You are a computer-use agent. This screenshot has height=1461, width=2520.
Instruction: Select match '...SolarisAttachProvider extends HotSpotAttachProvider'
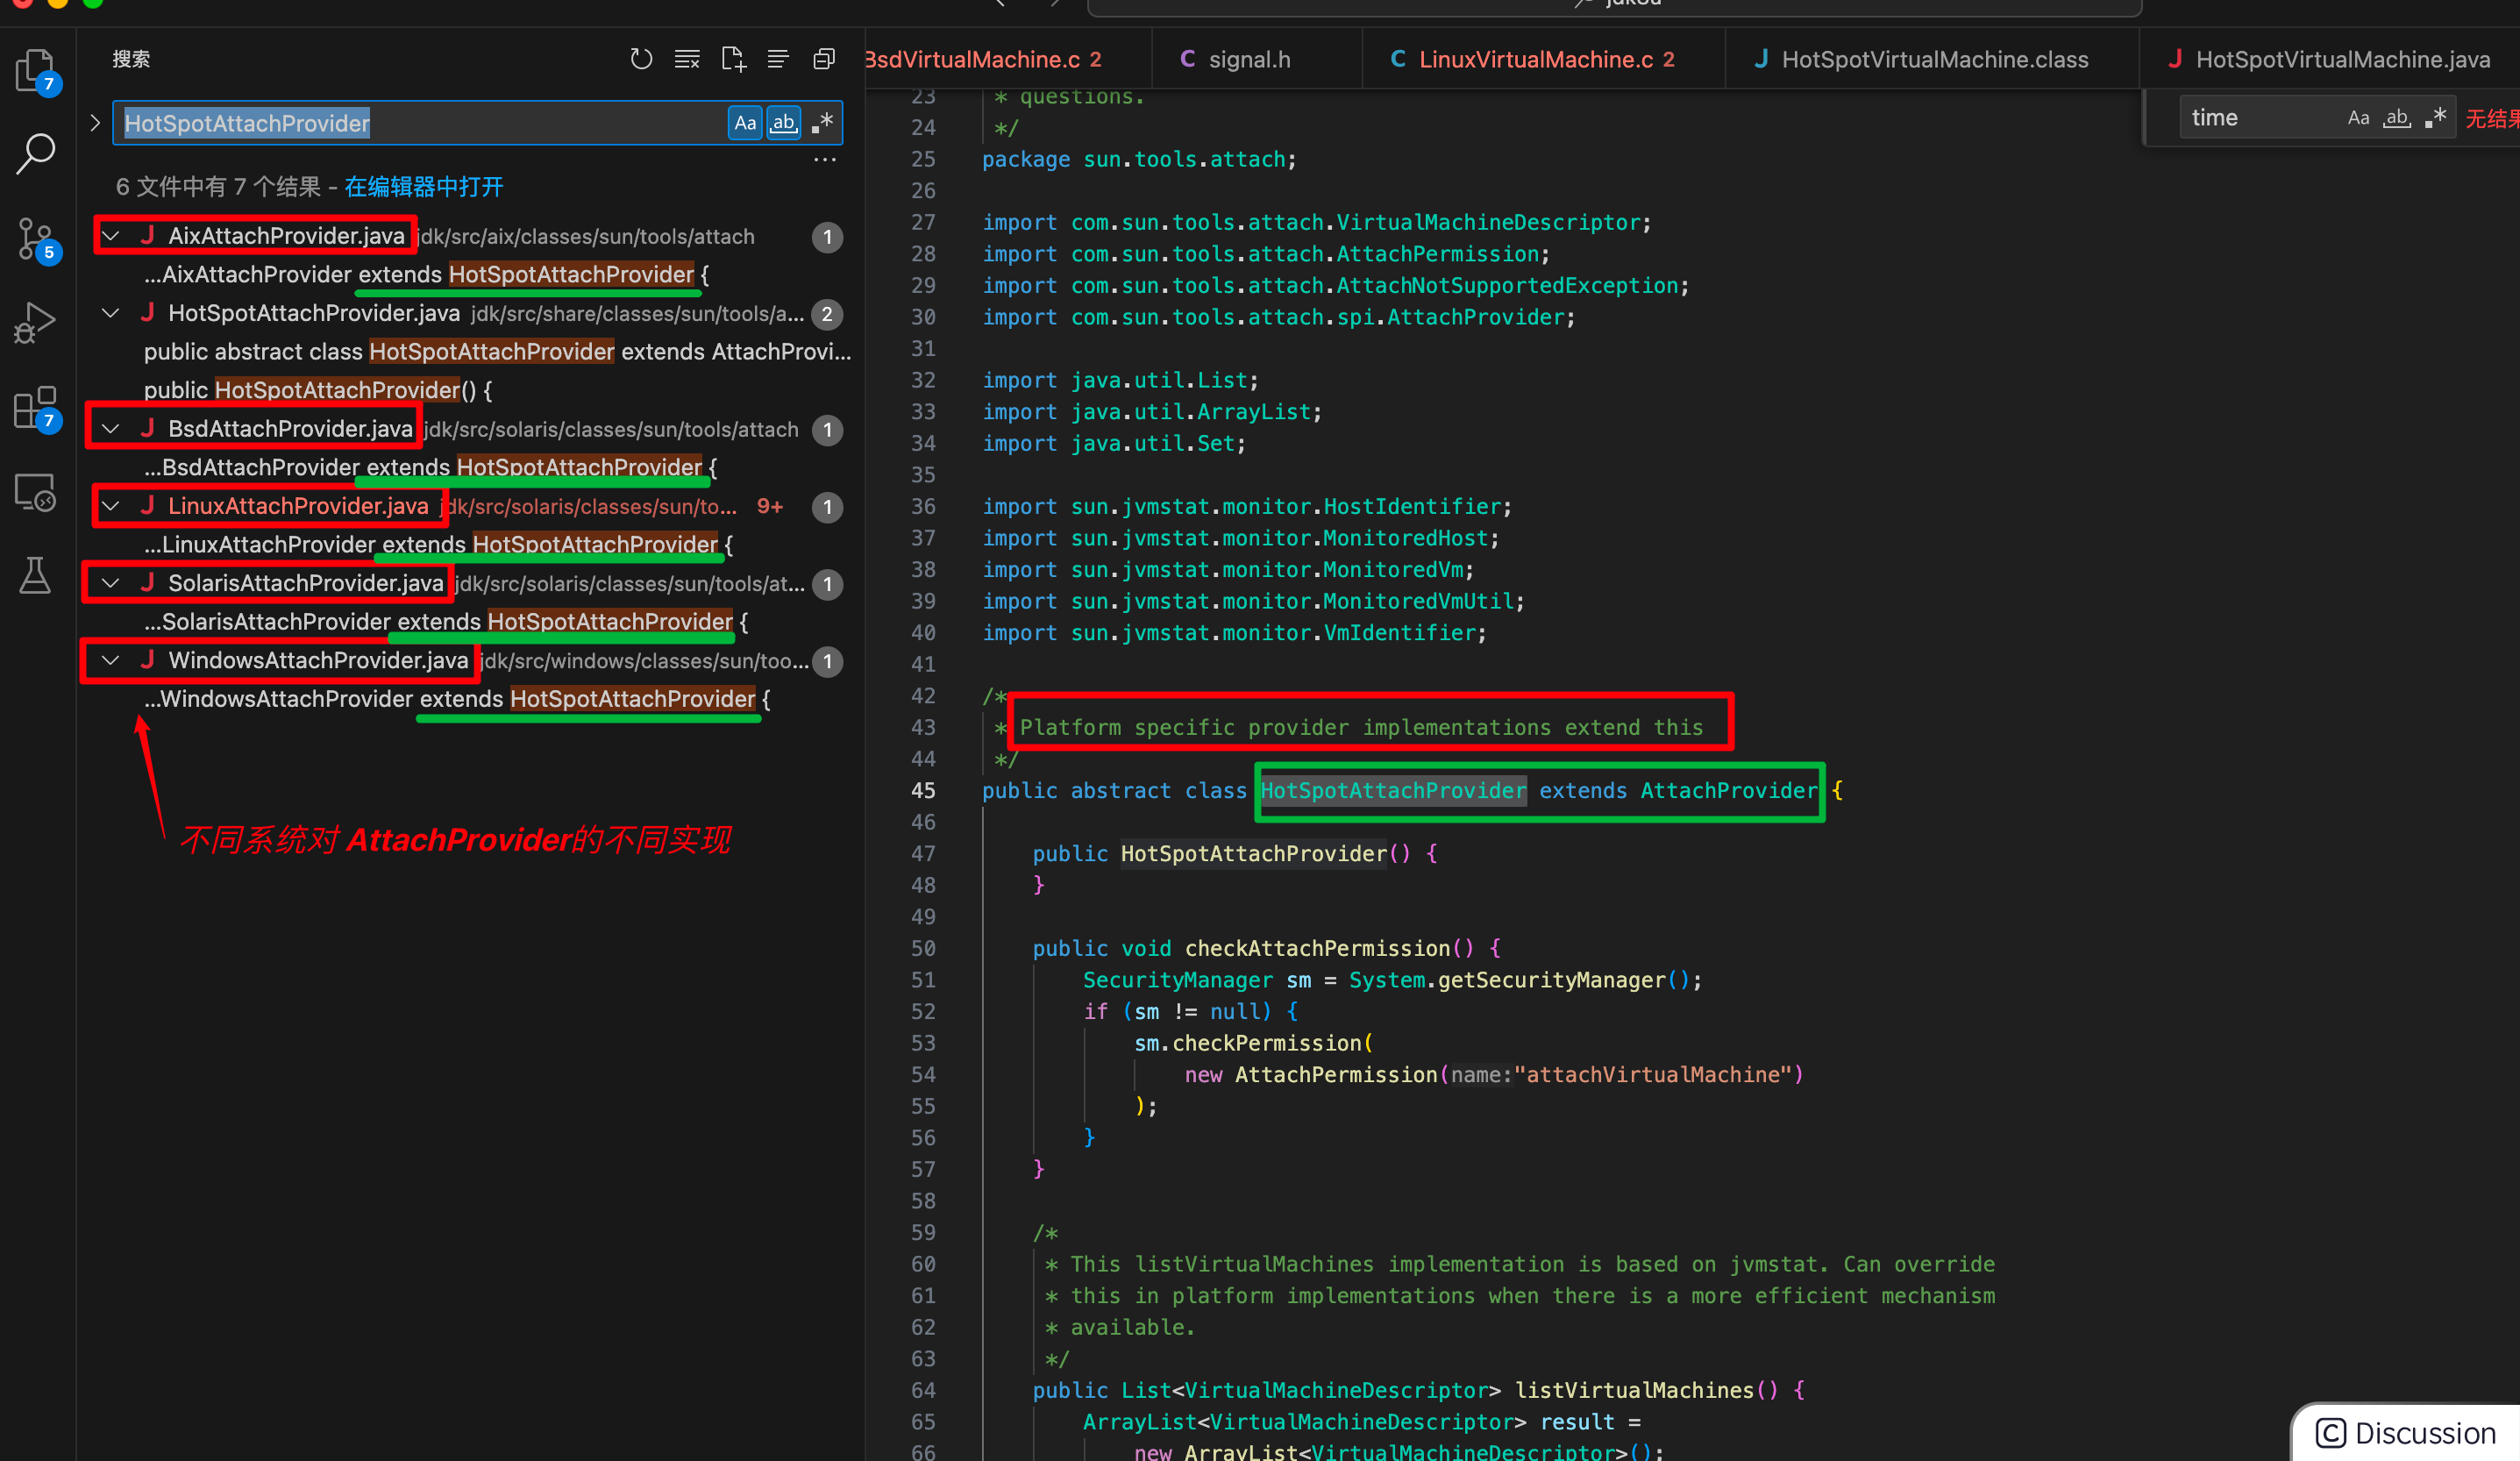[x=446, y=622]
